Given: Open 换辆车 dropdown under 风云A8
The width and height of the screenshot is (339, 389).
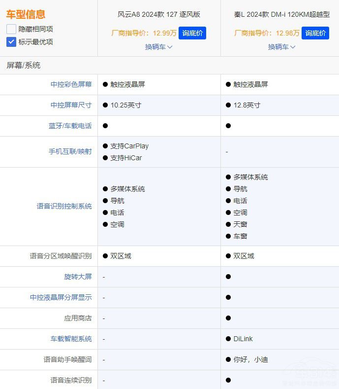Looking at the screenshot, I should point(158,47).
